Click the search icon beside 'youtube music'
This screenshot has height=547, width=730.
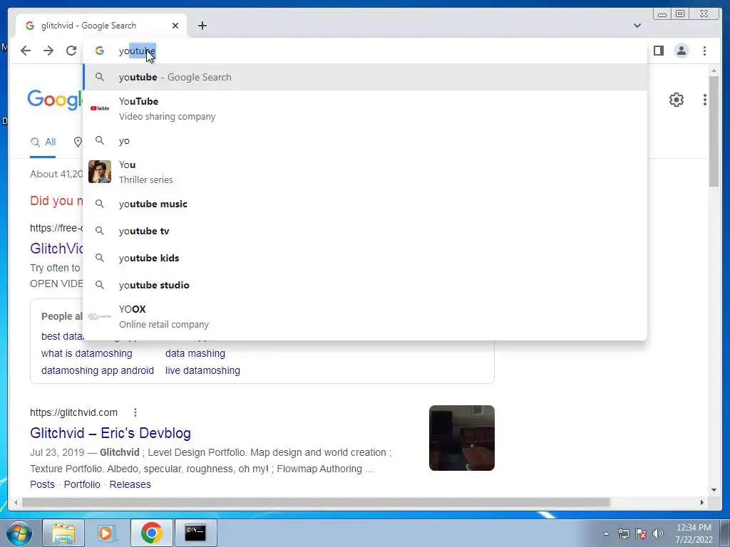(x=100, y=204)
